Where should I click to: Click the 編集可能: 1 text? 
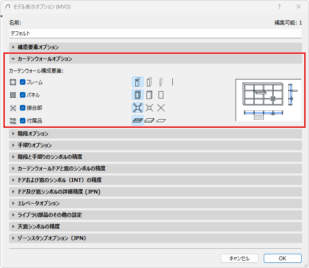(288, 23)
